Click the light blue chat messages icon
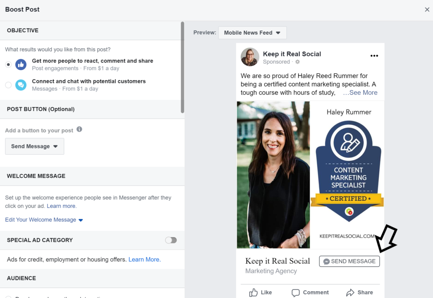Viewport: 433px width, 298px height. coord(21,85)
